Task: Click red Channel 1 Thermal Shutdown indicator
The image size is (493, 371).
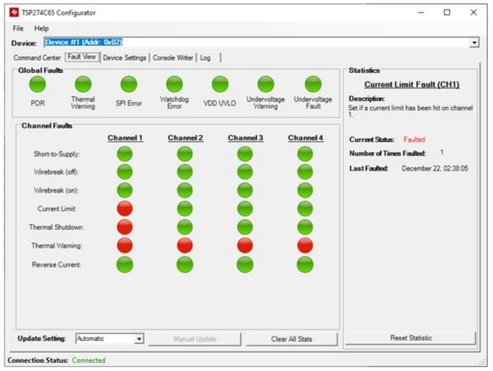Action: [125, 227]
